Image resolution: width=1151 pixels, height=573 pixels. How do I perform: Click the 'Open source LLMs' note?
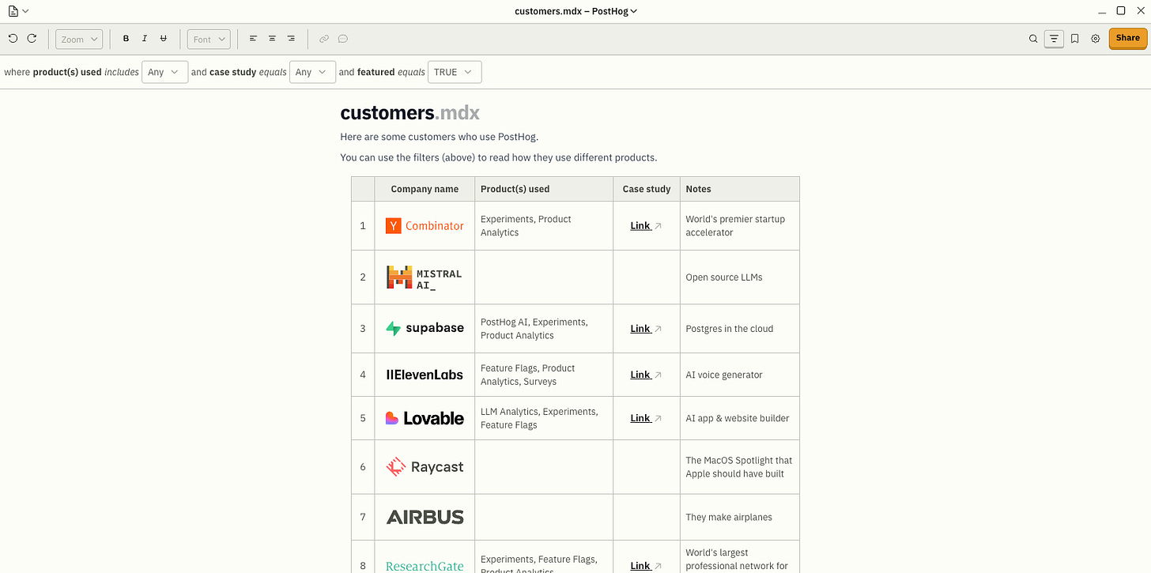click(724, 277)
